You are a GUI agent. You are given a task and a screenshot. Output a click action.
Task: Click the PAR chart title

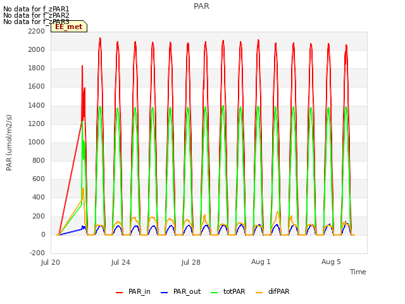point(201,6)
